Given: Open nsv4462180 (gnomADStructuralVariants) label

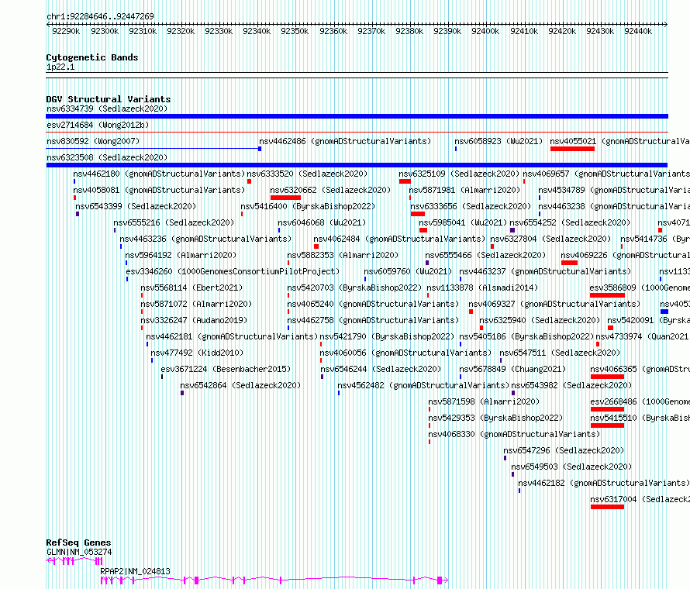Looking at the screenshot, I should pos(159,174).
